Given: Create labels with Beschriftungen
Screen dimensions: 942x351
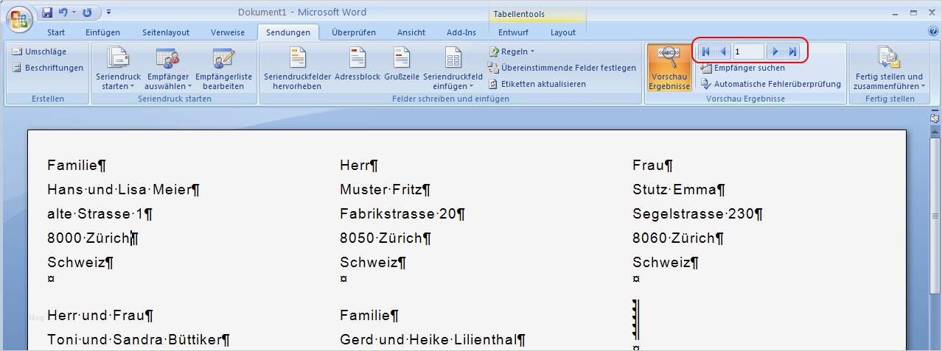Looking at the screenshot, I should click(48, 68).
